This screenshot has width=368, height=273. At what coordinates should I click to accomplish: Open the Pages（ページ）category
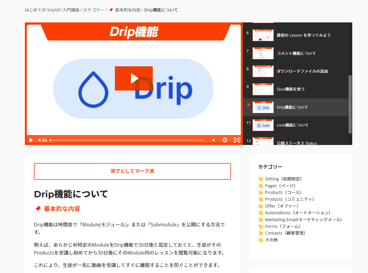coord(281,186)
